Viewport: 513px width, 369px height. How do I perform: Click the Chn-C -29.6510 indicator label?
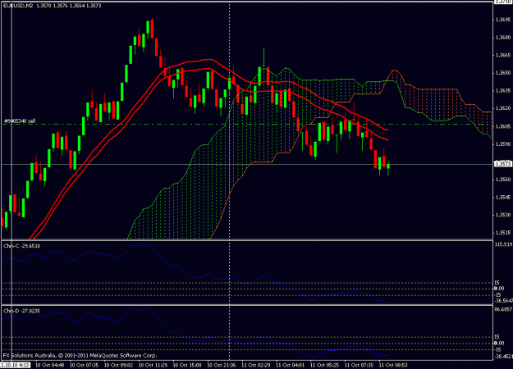click(21, 246)
